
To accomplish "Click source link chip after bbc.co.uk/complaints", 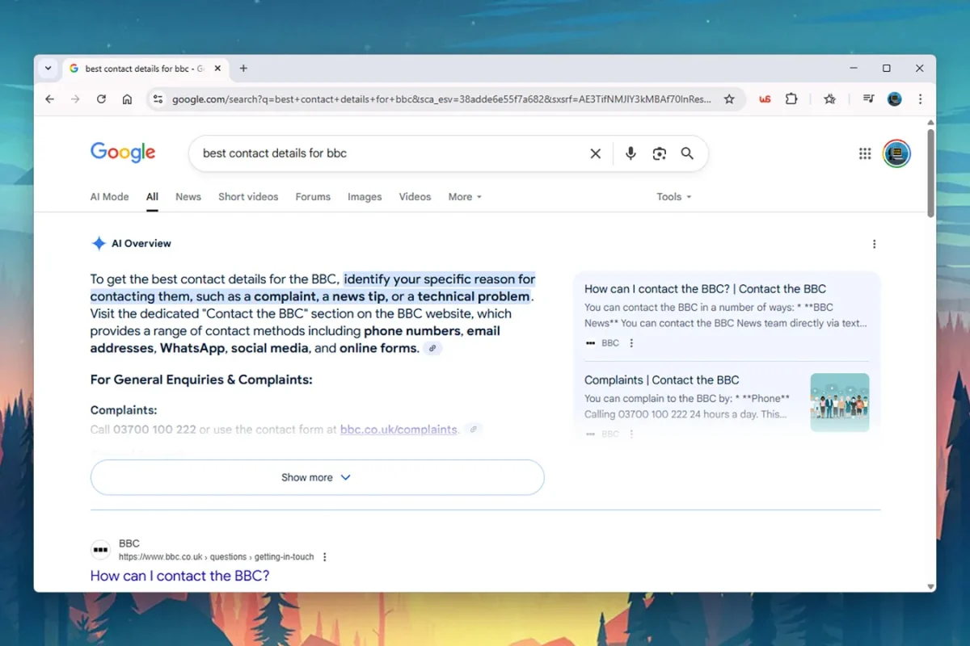I will click(x=474, y=430).
